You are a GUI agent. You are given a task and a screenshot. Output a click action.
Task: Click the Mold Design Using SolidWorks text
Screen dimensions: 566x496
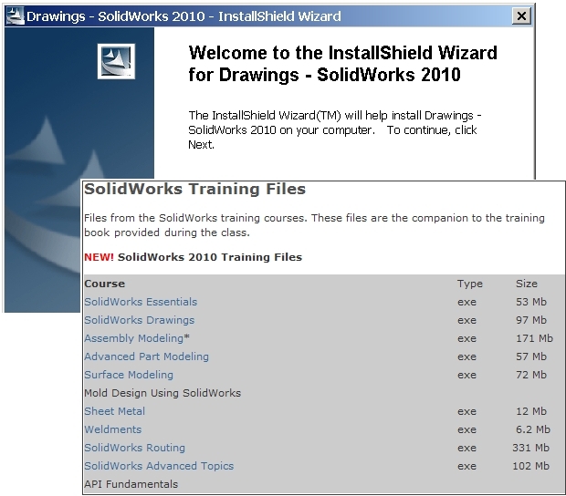pos(162,393)
